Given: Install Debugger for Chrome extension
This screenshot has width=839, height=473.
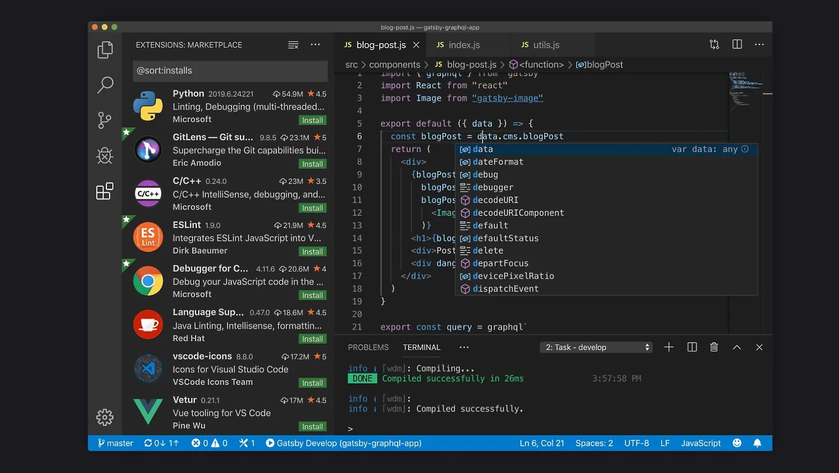Looking at the screenshot, I should [x=313, y=296].
